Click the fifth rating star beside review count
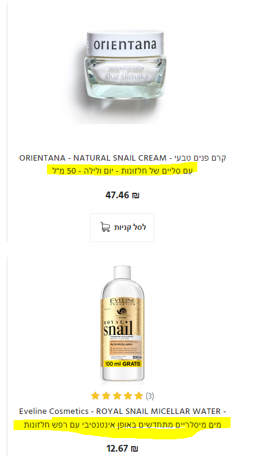This screenshot has width=272, height=456. click(x=138, y=396)
